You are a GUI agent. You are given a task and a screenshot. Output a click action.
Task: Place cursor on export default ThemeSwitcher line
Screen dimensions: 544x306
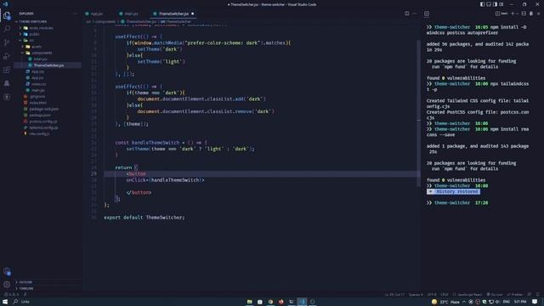coord(144,218)
